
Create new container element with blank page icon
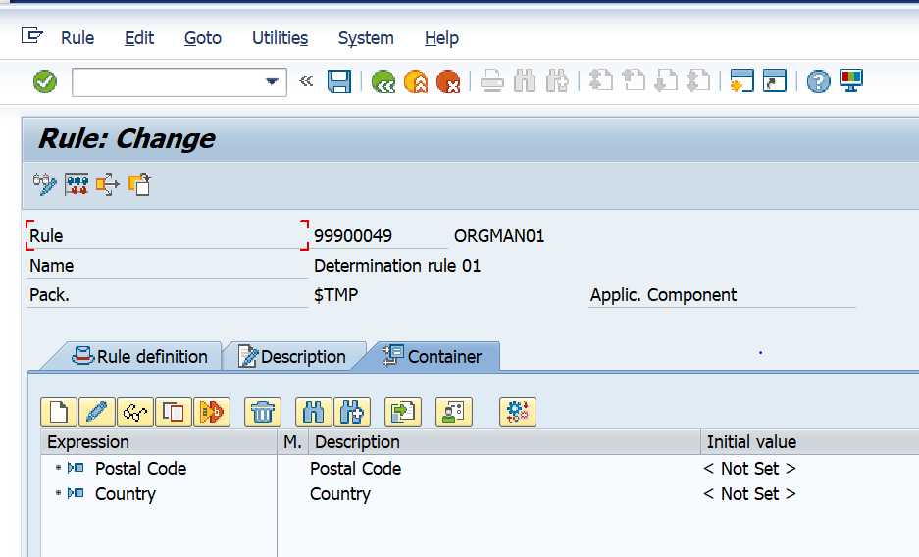pos(59,412)
